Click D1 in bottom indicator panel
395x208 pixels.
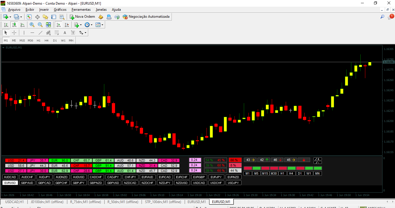point(300,173)
